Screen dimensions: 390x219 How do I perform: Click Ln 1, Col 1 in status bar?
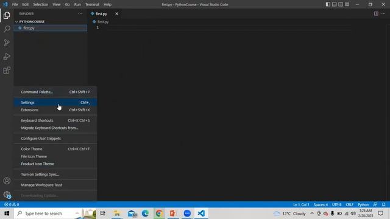point(301,204)
